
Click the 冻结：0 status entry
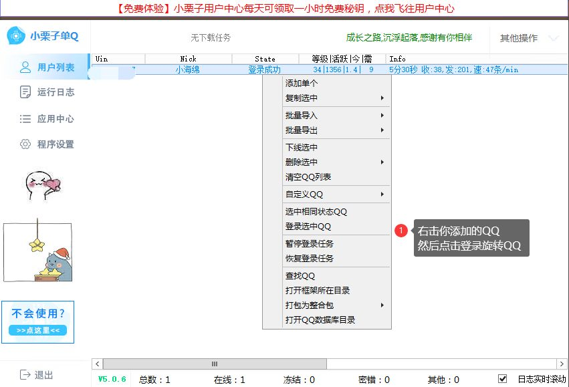click(x=299, y=380)
